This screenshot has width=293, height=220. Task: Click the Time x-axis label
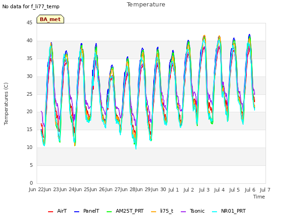[x=259, y=197]
